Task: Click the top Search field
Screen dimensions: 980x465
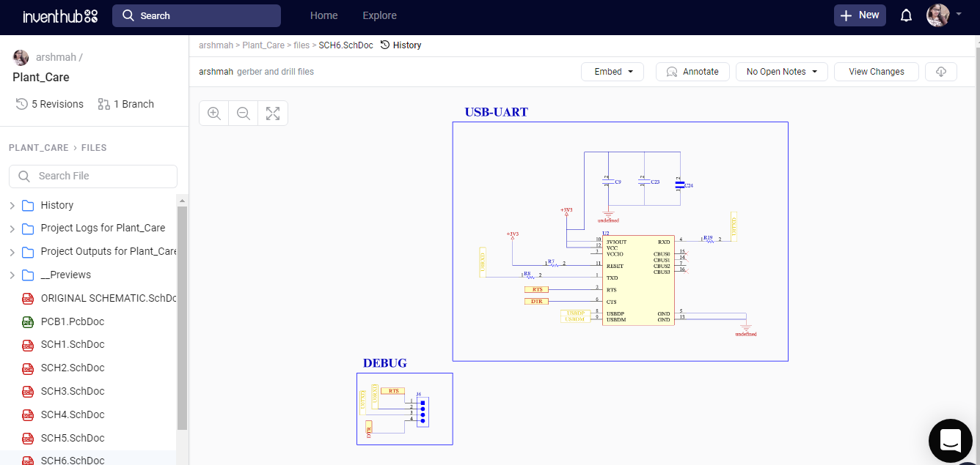Action: pos(197,15)
